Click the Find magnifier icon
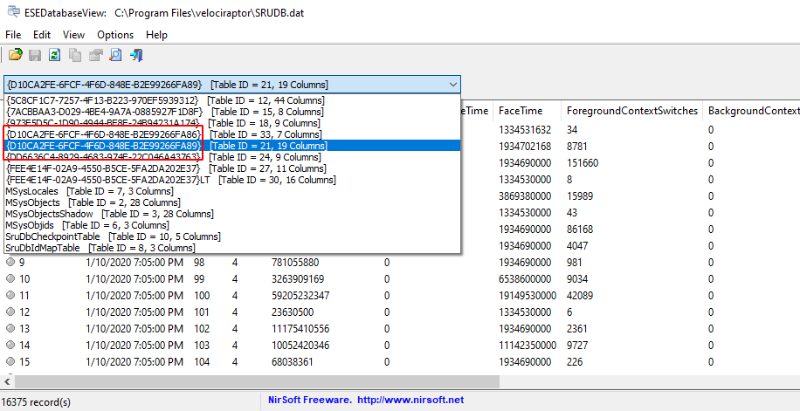 click(x=115, y=56)
